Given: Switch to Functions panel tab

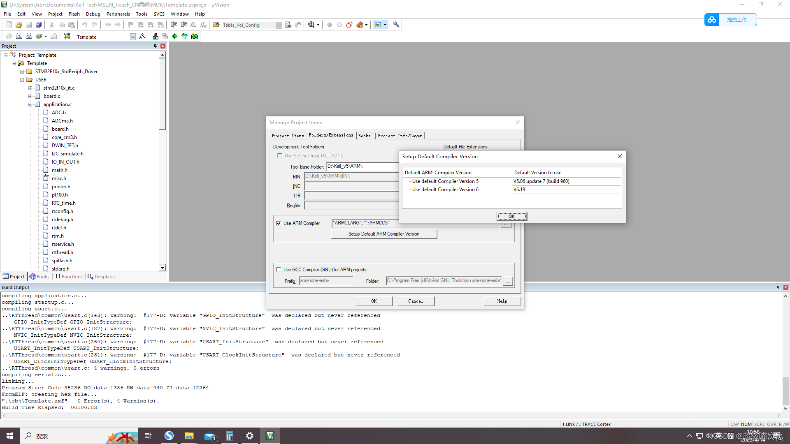Looking at the screenshot, I should point(69,277).
